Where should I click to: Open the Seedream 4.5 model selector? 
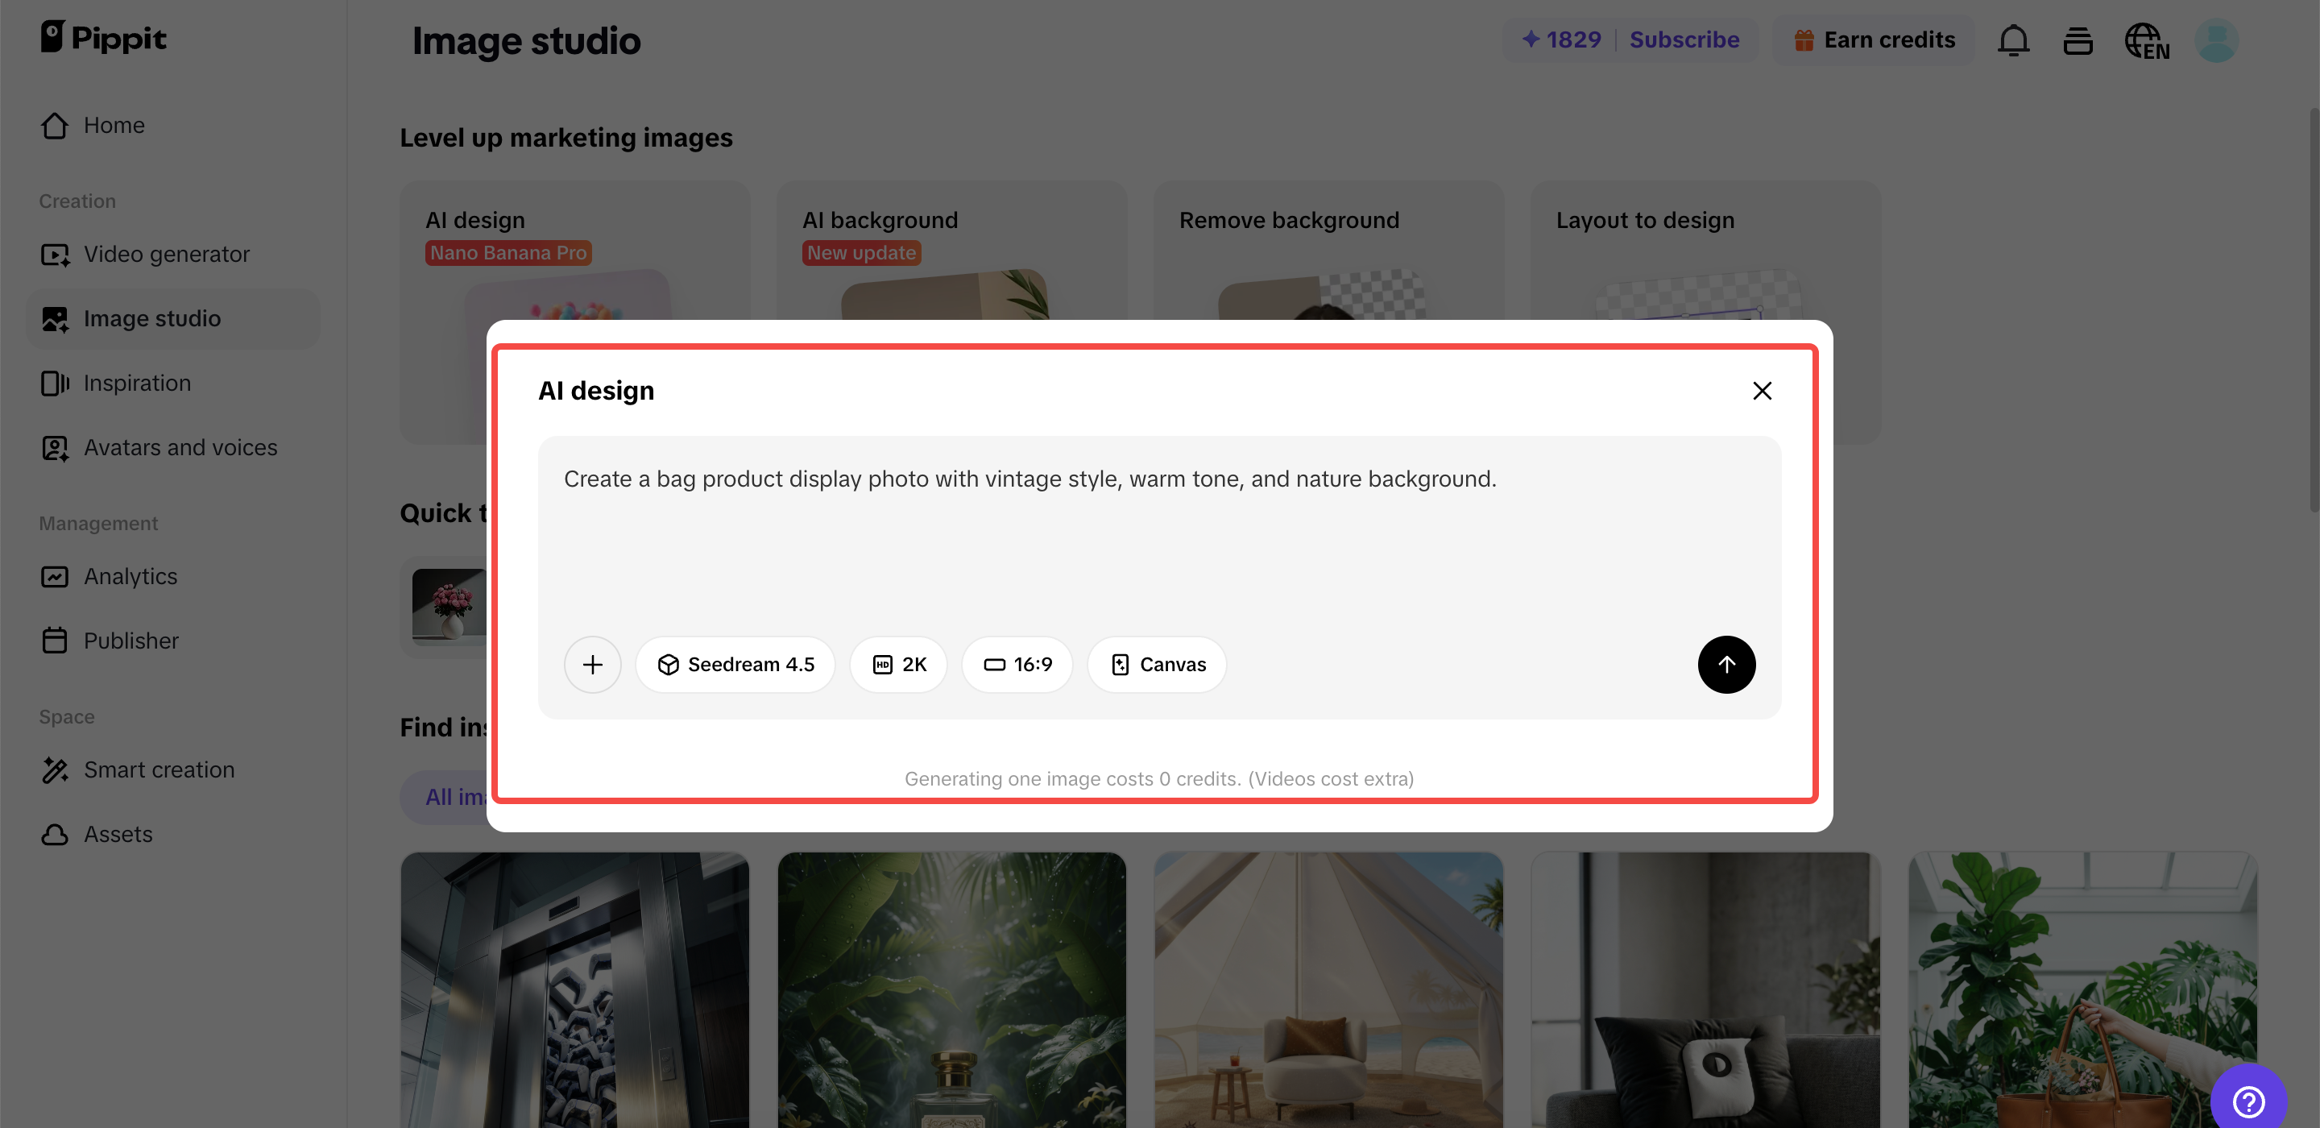(735, 664)
